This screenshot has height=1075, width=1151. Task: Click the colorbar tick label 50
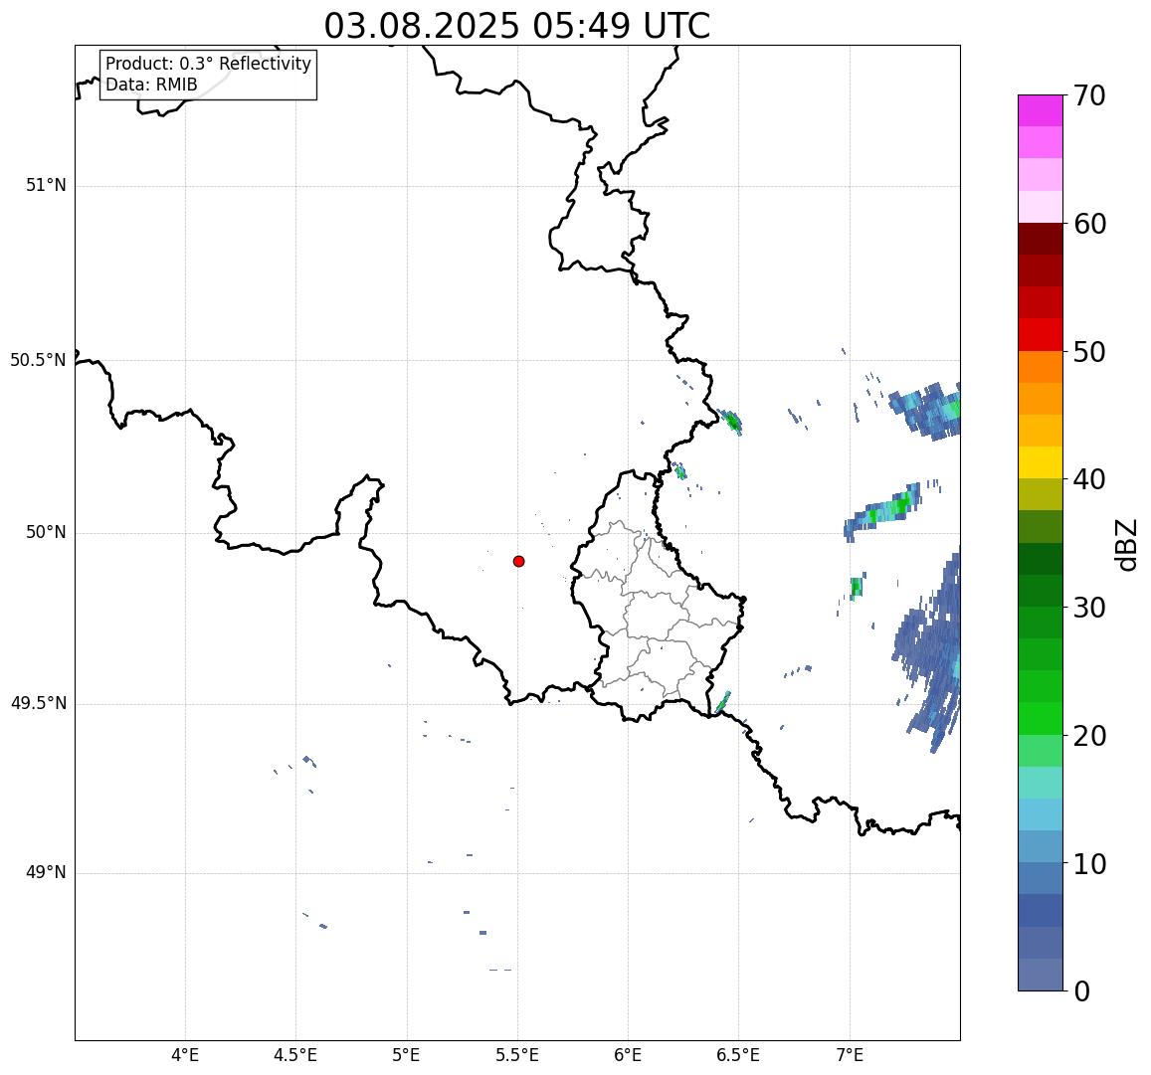coord(1089,352)
